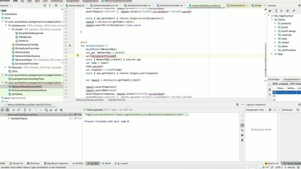Select NetworkDataSourceTest.testGetTodos run tab
301x169 pixels.
point(29,105)
